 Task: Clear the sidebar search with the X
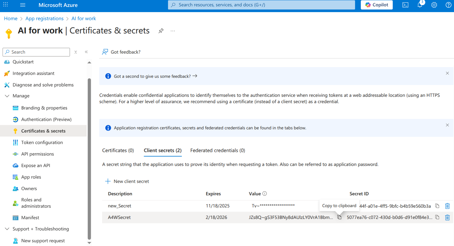[x=76, y=52]
